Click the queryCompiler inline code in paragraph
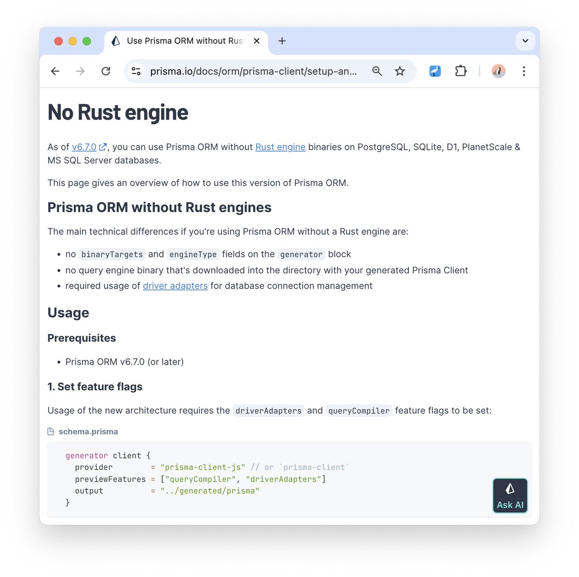The width and height of the screenshot is (579, 577). coord(359,411)
